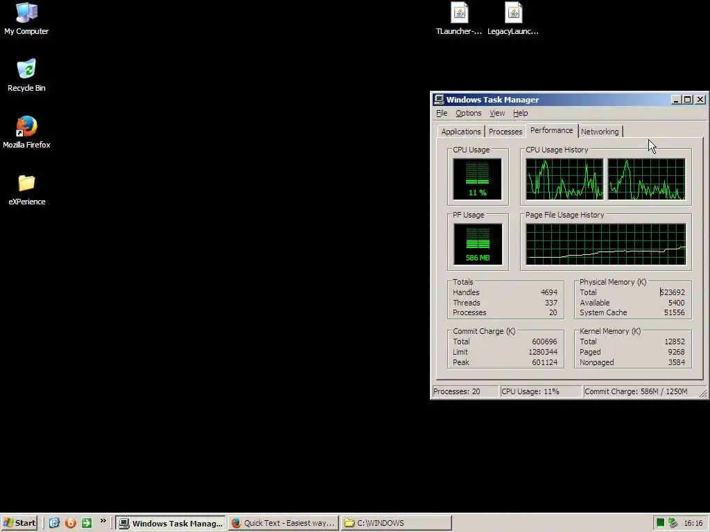Open the File menu
710x532 pixels.
point(442,113)
